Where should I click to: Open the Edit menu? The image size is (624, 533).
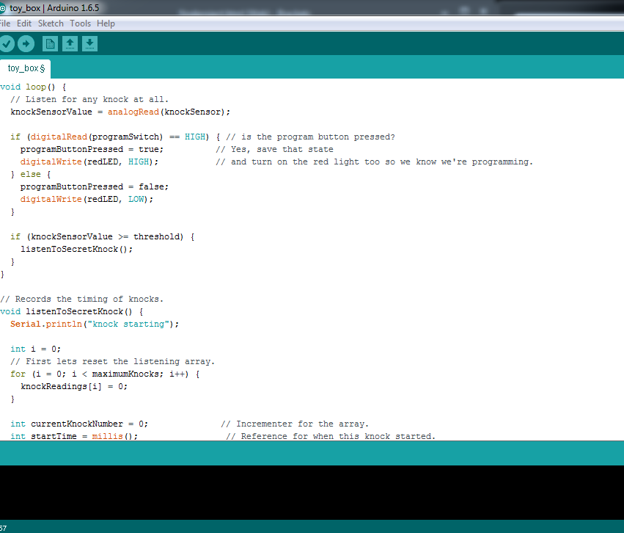click(24, 23)
